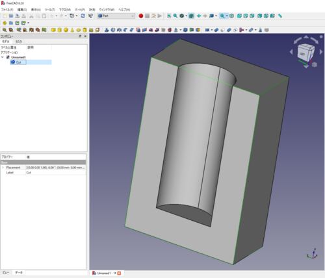Click the ラベルと属性 column header

point(8,47)
